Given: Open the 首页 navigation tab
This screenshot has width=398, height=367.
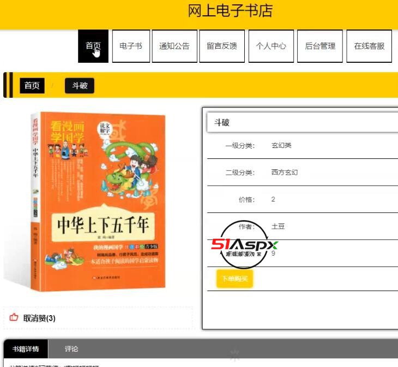Looking at the screenshot, I should pyautogui.click(x=93, y=46).
